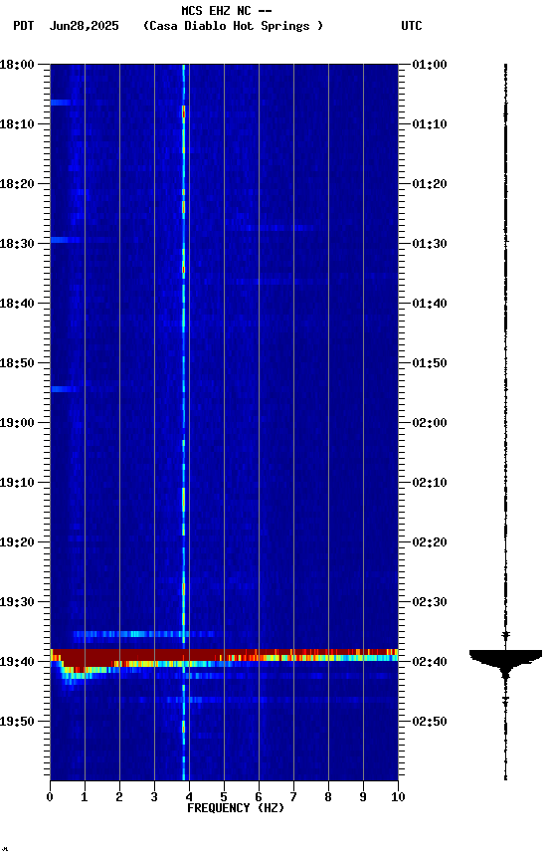549x860 pixels.
Task: Click the 02:10 UTC time tick label
Action: 430,483
